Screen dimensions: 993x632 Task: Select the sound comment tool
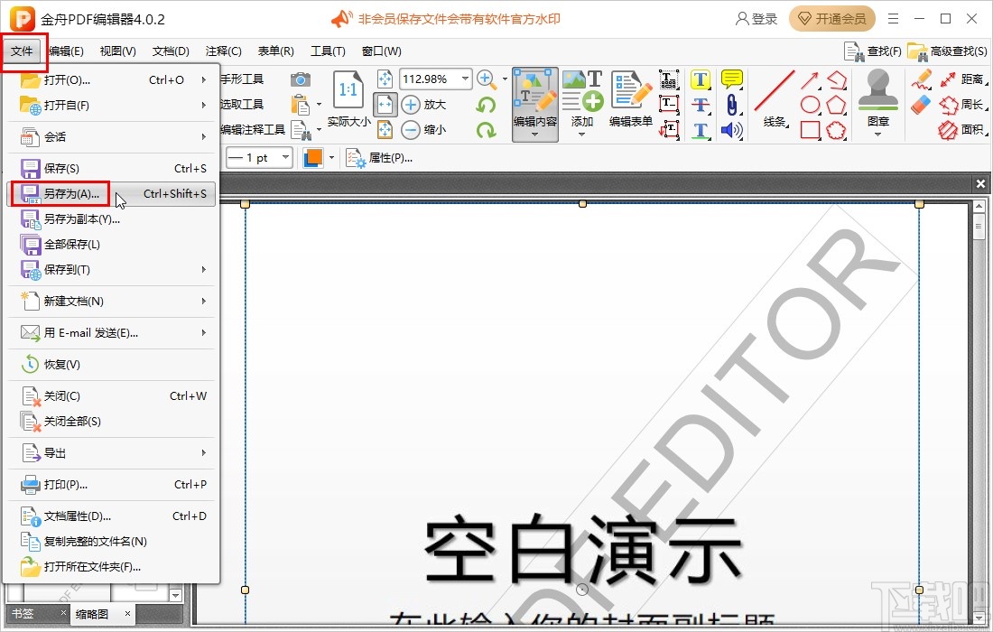click(730, 130)
